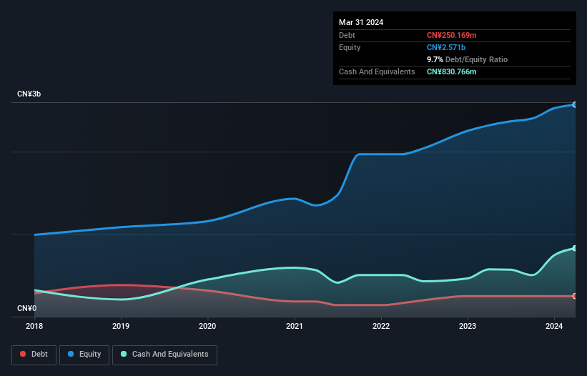Image resolution: width=587 pixels, height=376 pixels.
Task: Click the 2020 x-axis label
Action: [207, 326]
